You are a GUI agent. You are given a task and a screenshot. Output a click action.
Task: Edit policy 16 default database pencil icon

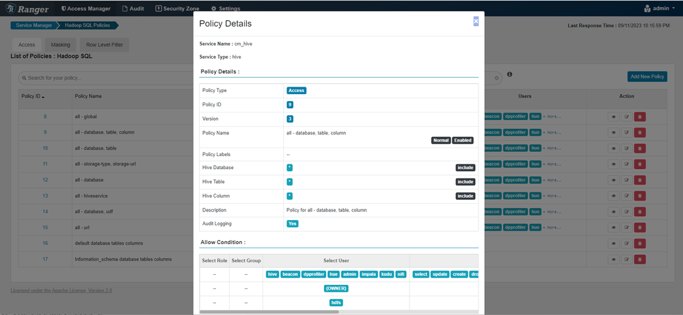(626, 243)
